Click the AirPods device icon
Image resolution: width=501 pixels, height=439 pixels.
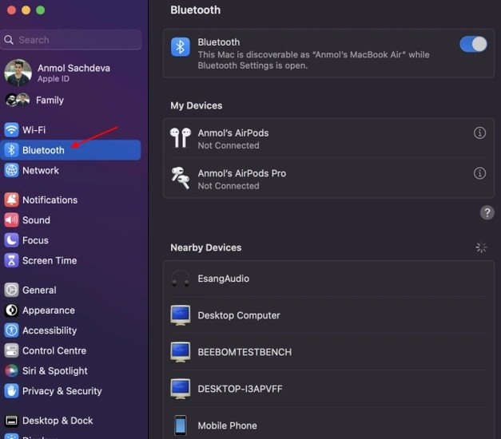(x=181, y=138)
